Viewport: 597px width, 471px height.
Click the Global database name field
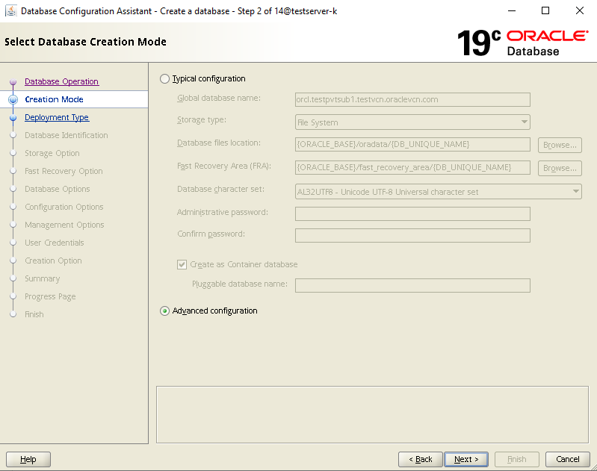pyautogui.click(x=412, y=99)
